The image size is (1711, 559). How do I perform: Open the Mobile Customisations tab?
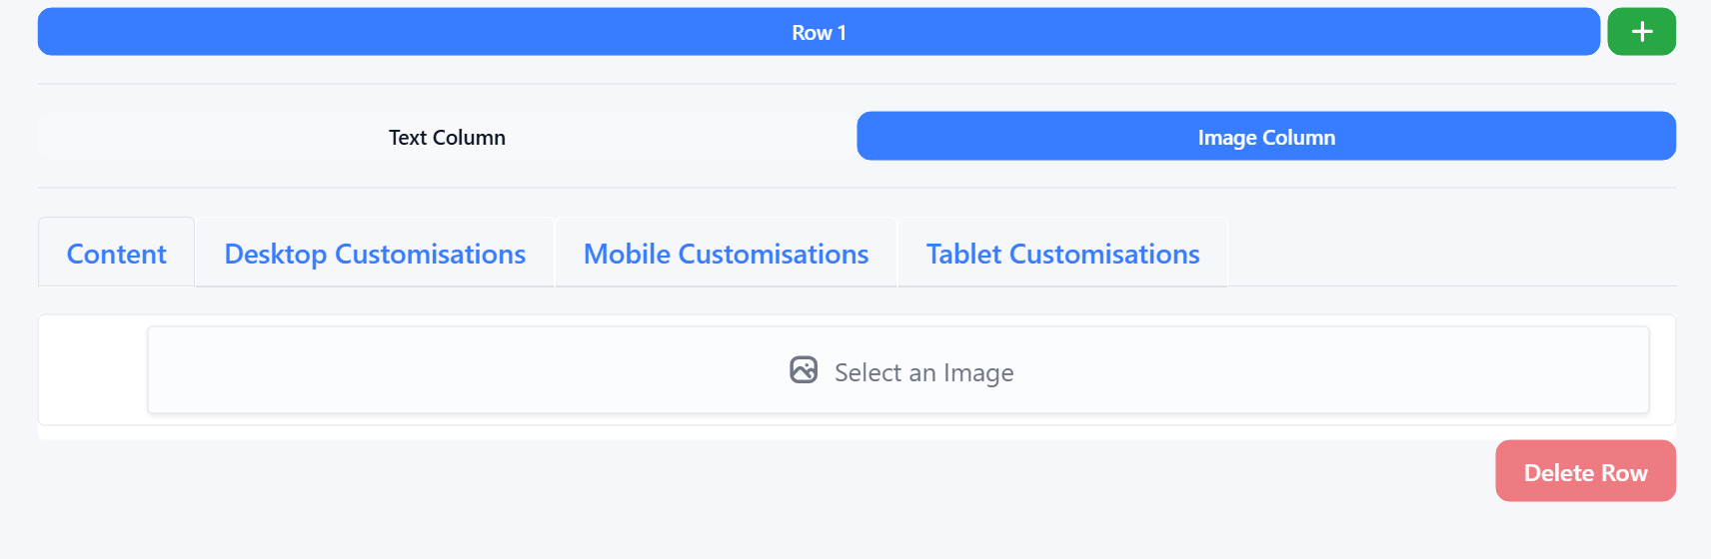pos(726,254)
